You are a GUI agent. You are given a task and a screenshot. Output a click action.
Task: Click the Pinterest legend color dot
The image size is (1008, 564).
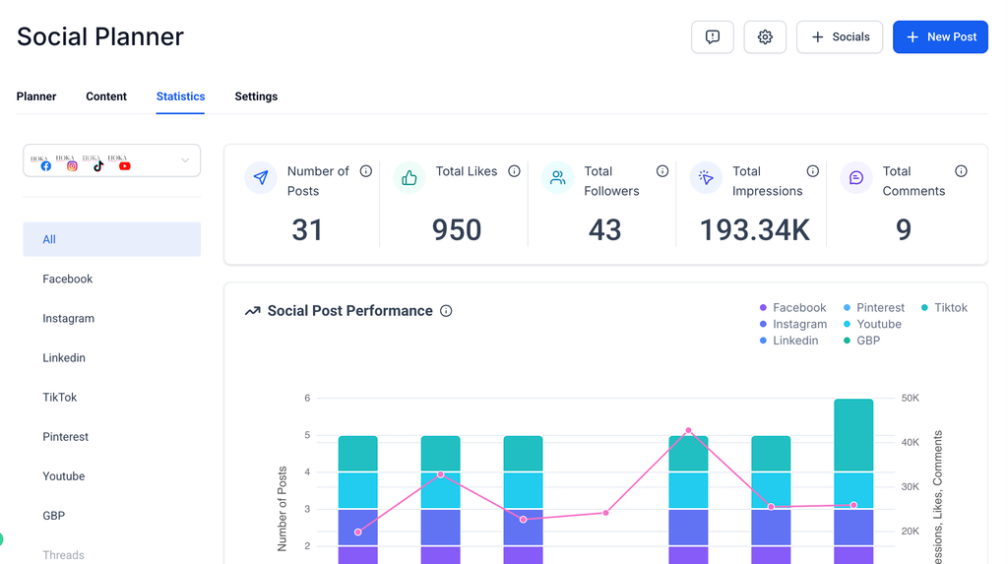tap(848, 308)
